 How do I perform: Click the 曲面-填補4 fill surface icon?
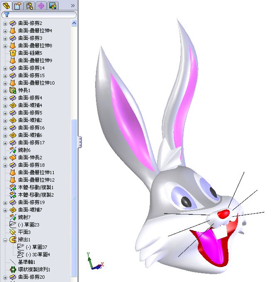(x=13, y=105)
